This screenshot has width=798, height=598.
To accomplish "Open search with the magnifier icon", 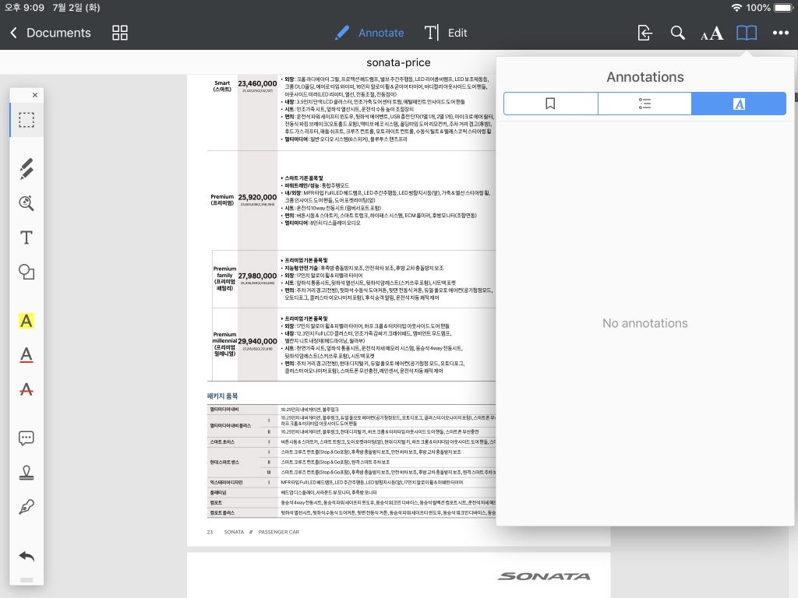I will pos(677,33).
